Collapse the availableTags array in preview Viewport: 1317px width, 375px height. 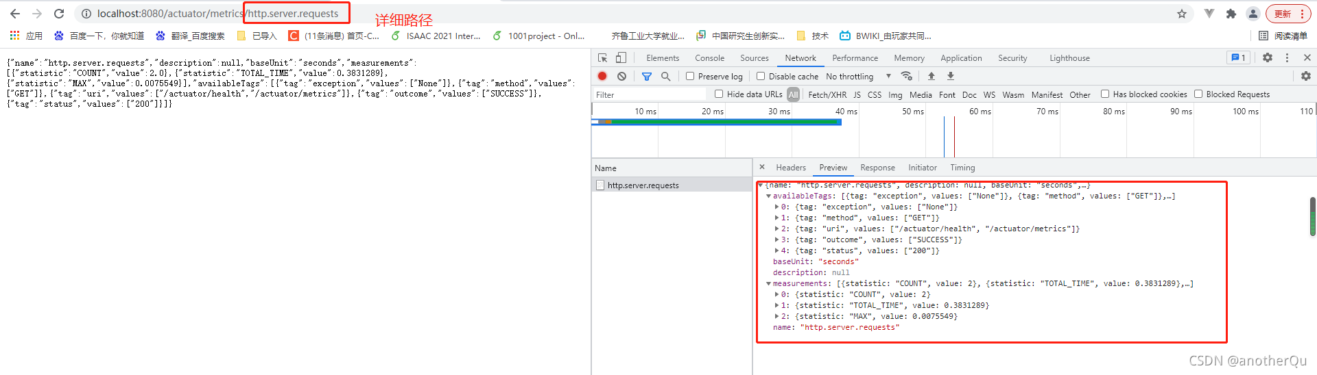[x=768, y=196]
